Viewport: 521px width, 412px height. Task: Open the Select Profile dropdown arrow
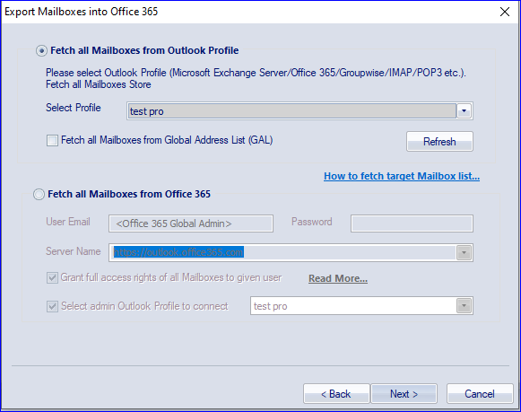(465, 111)
